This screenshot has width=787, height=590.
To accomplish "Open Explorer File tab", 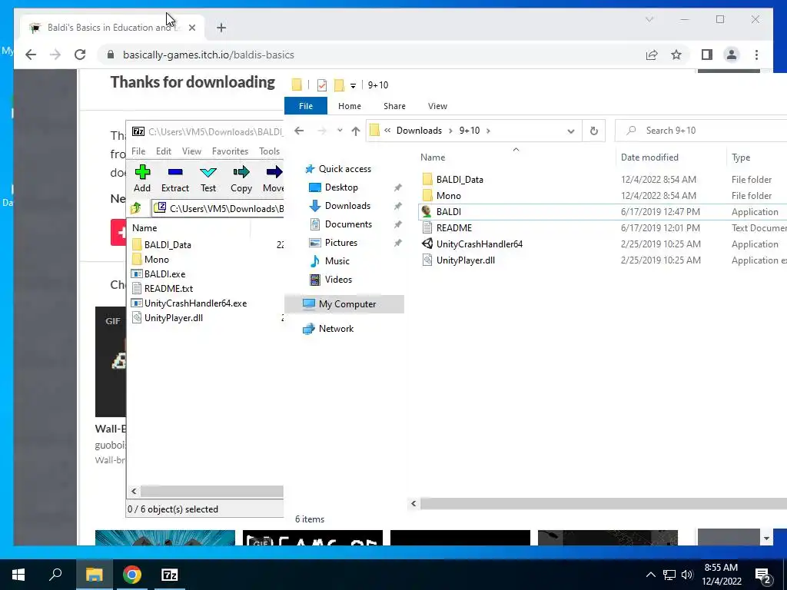I will point(306,106).
